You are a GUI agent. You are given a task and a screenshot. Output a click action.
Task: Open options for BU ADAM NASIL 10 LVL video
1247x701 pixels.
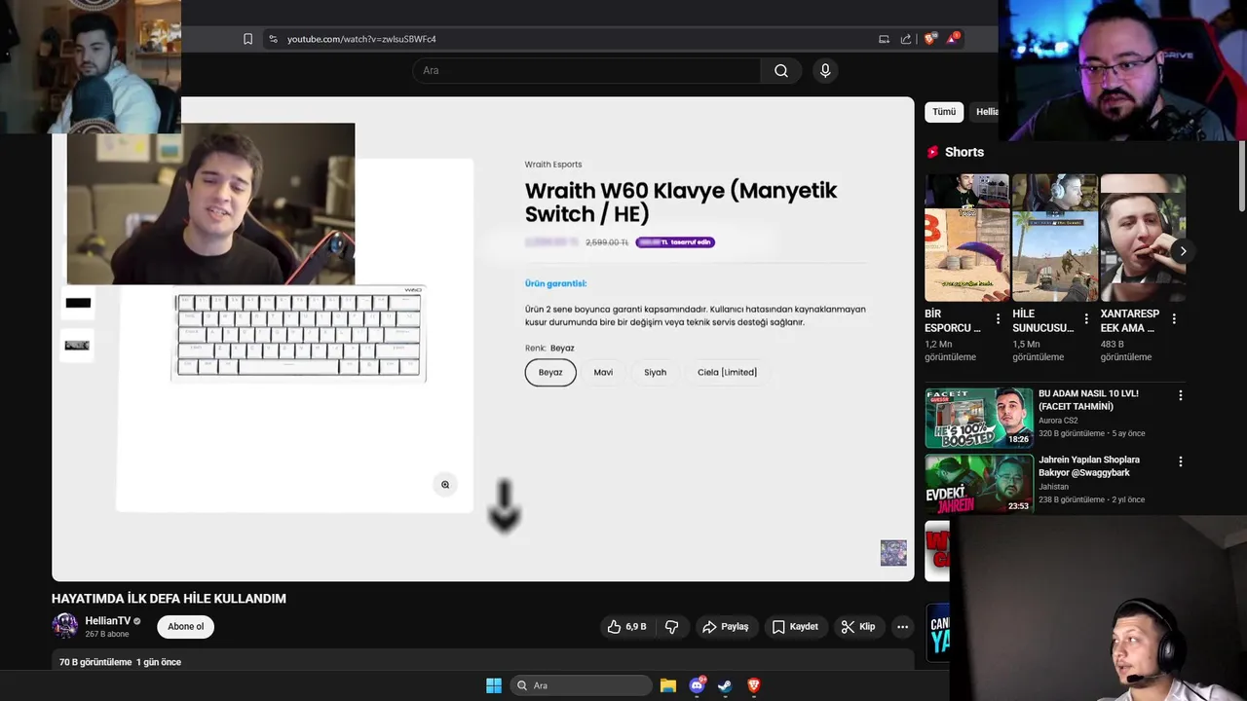coord(1180,395)
